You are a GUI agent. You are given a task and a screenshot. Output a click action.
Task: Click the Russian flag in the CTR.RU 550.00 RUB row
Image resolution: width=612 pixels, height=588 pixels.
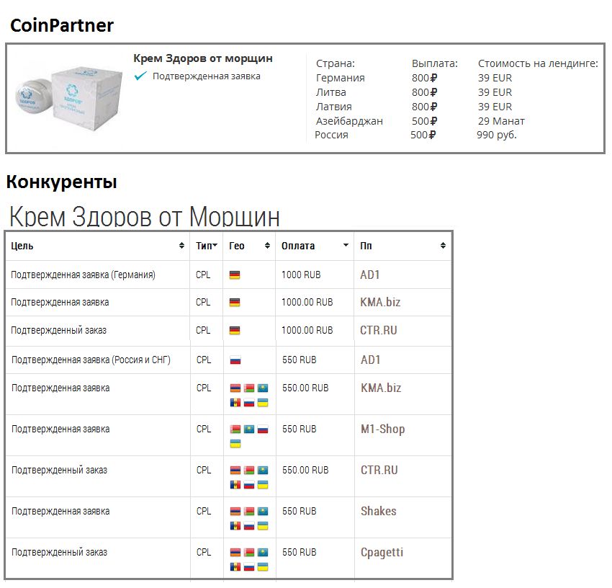(249, 484)
